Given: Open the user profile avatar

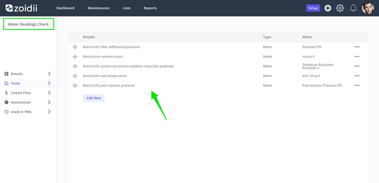Looking at the screenshot, I should (368, 8).
